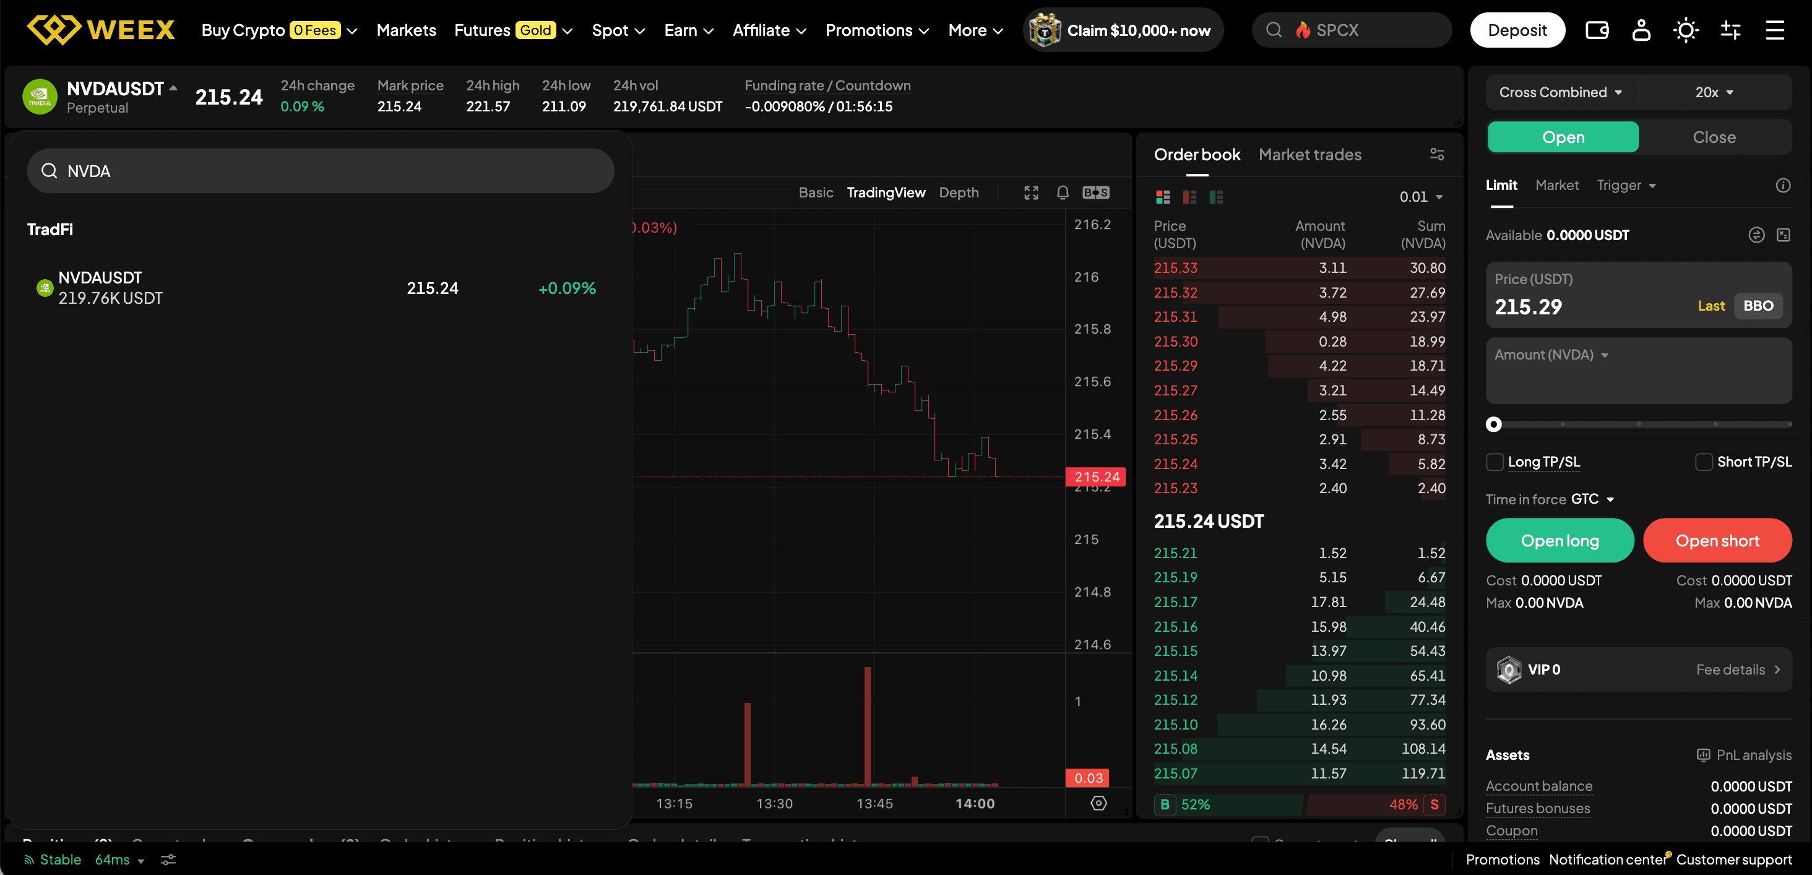Image resolution: width=1812 pixels, height=875 pixels.
Task: Open the Trigger order type dropdown
Action: (1626, 186)
